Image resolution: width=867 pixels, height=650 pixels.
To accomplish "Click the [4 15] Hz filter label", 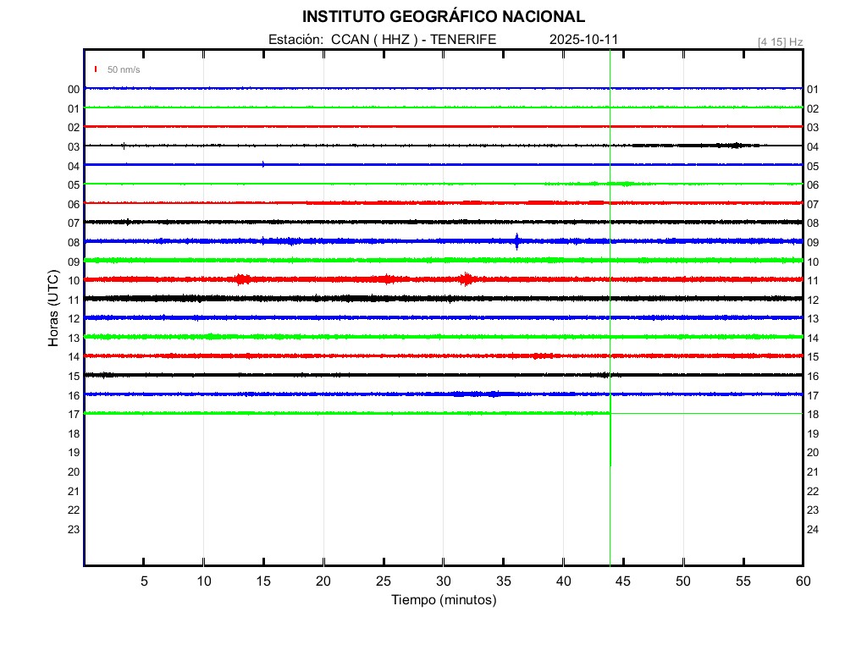I will pyautogui.click(x=780, y=41).
